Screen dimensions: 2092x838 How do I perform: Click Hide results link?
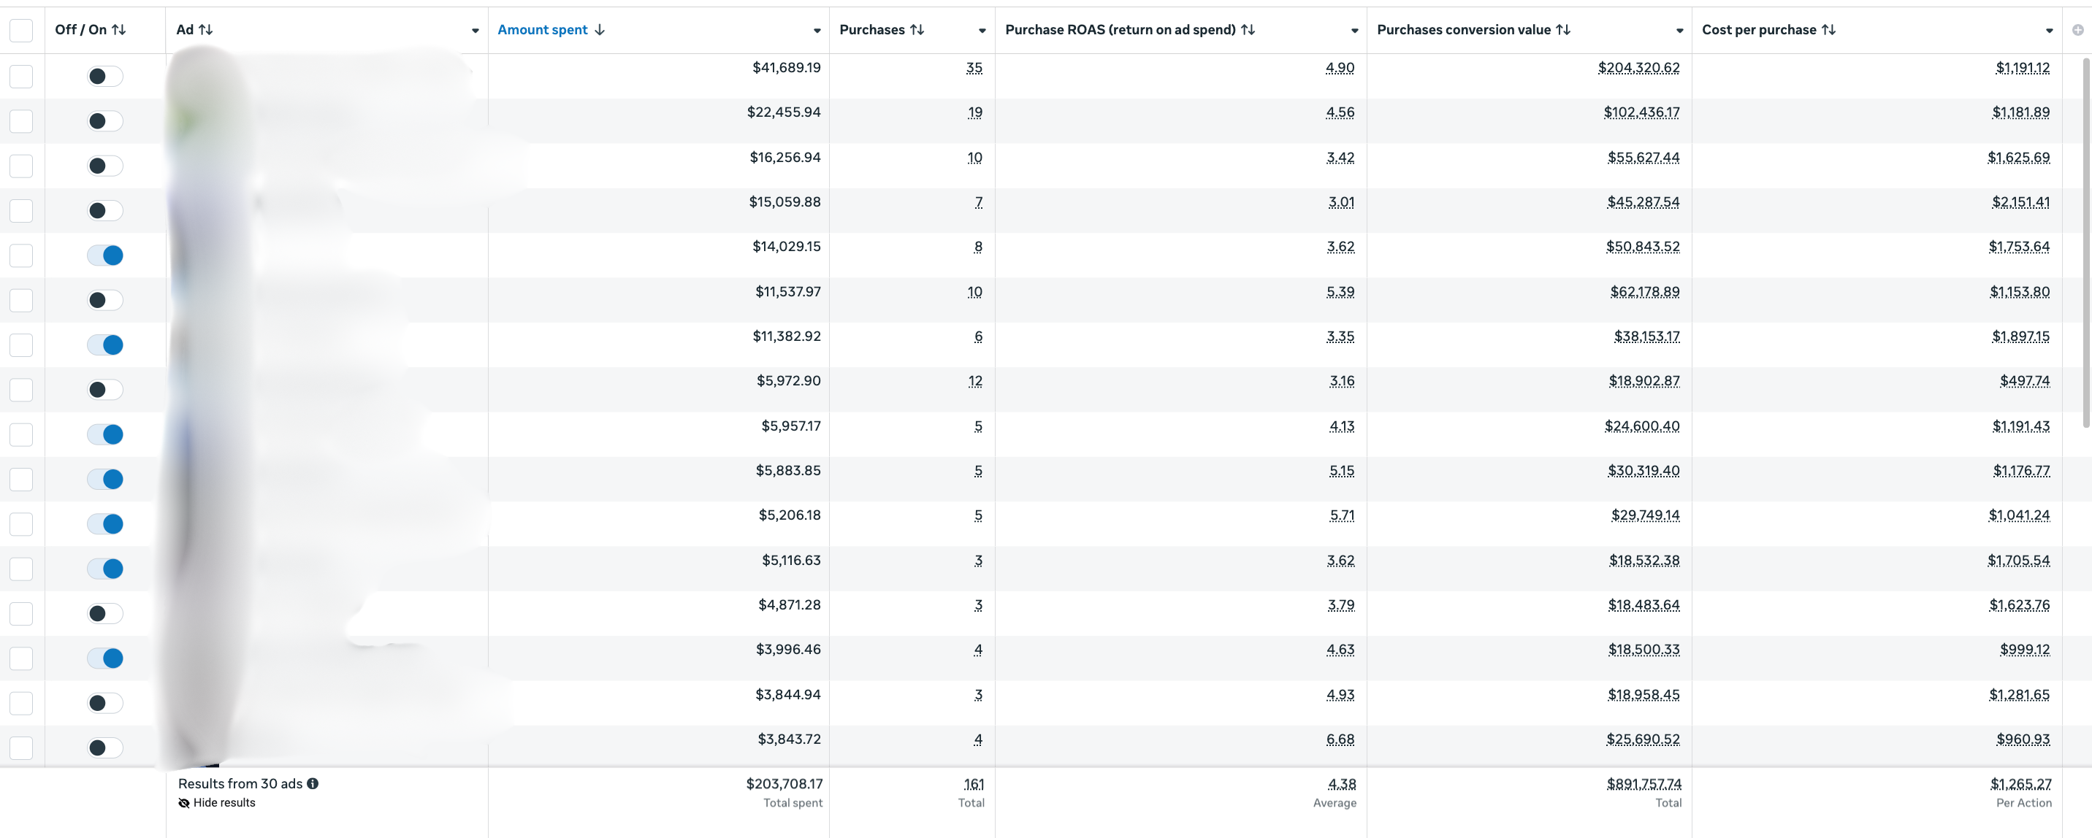point(224,803)
